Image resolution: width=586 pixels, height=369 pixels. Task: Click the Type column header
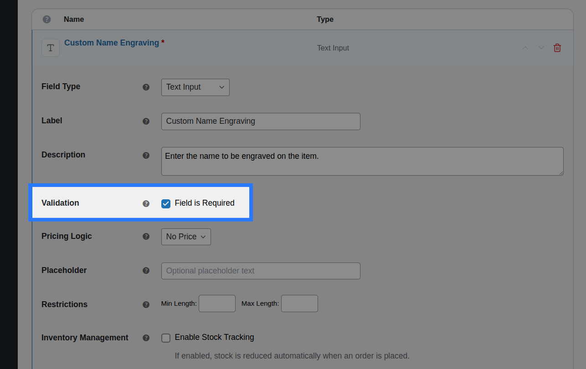325,19
